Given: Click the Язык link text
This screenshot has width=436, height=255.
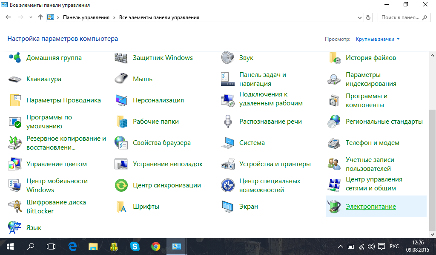Looking at the screenshot, I should [34, 227].
